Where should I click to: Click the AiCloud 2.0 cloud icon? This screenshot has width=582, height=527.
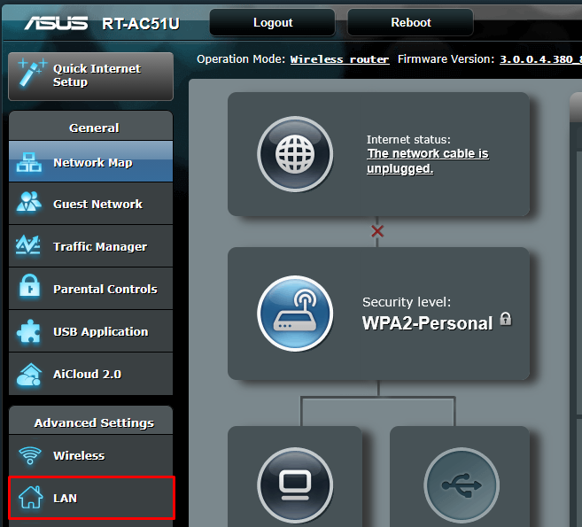coord(29,374)
